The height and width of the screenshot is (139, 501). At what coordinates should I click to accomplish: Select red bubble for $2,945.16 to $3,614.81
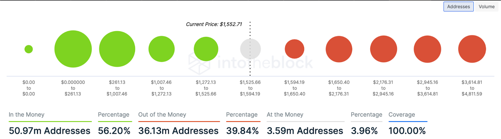coord(427,49)
